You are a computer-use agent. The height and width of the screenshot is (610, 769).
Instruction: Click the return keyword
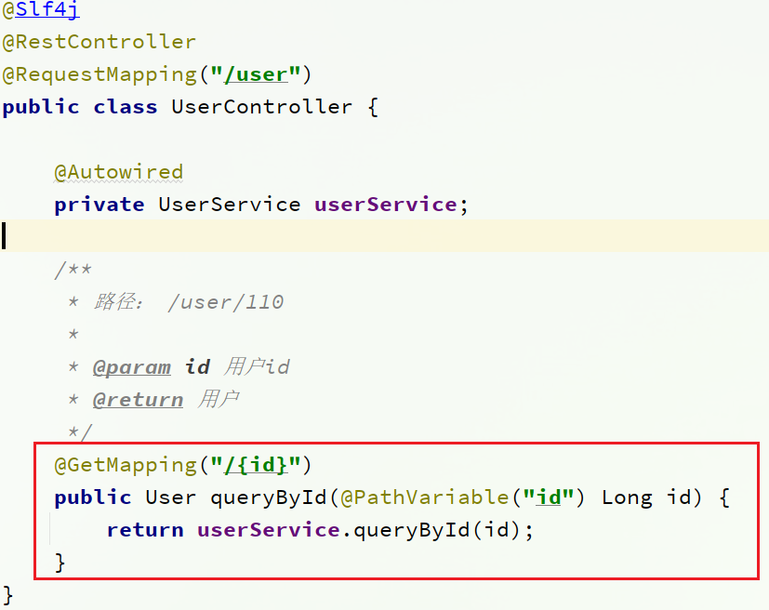[145, 530]
